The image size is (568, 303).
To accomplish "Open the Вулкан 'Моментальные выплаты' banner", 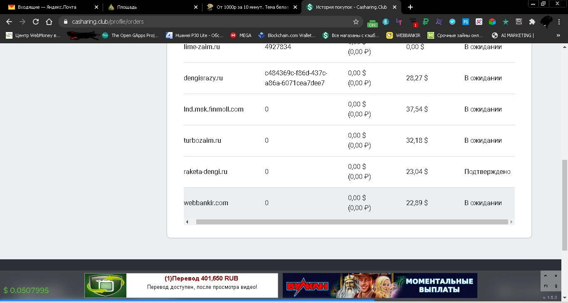I will point(380,286).
